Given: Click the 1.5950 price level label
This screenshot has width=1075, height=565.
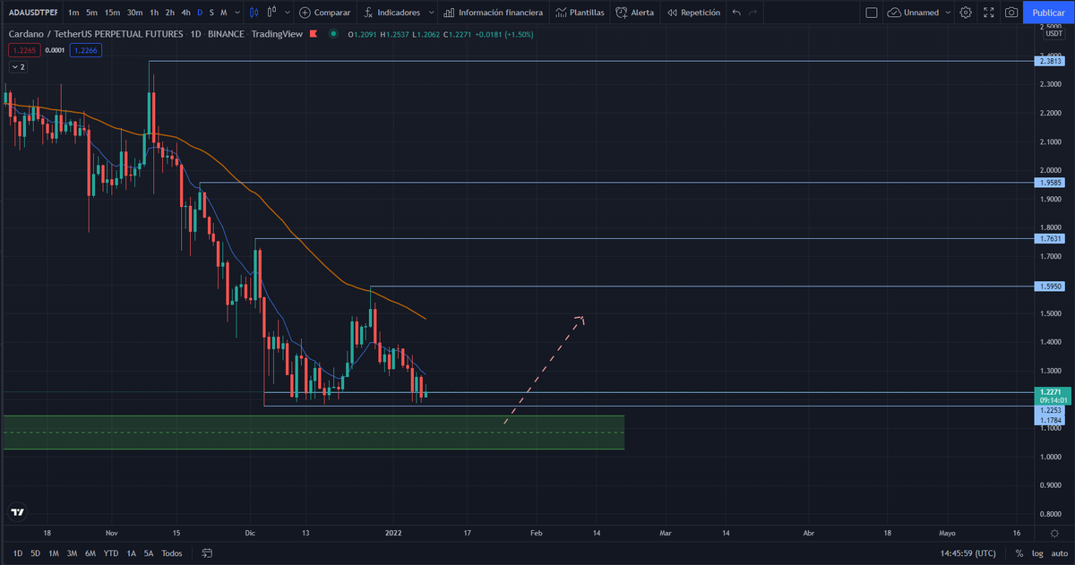Looking at the screenshot, I should [1051, 287].
